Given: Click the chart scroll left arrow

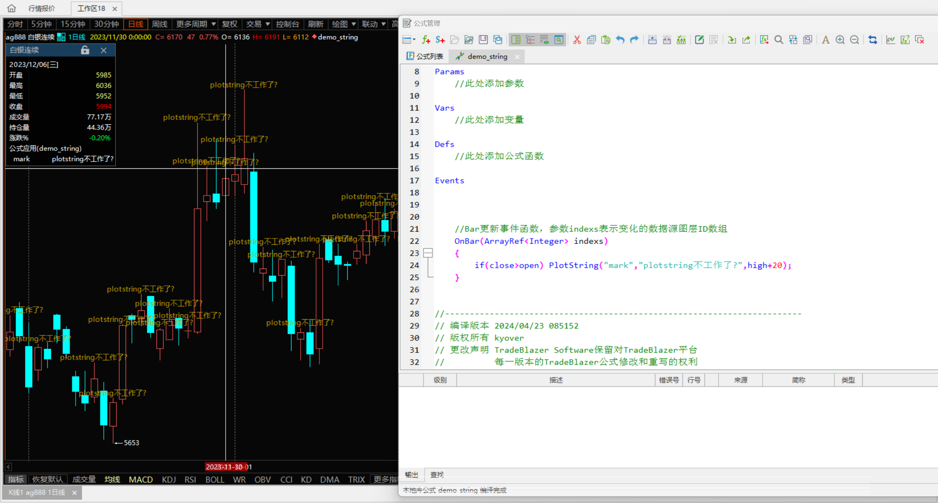Looking at the screenshot, I should click(8, 467).
